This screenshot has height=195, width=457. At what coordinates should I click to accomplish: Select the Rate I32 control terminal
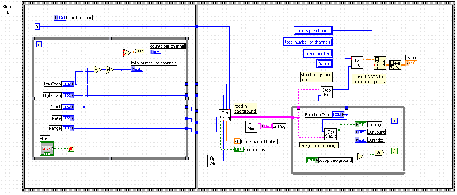point(68,118)
